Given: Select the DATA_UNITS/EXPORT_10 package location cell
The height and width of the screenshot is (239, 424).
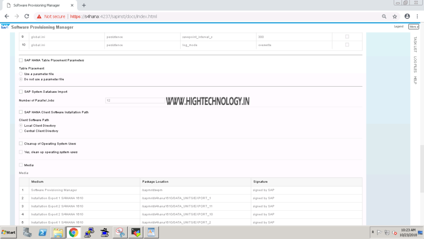Looking at the screenshot, I should 195,215.
